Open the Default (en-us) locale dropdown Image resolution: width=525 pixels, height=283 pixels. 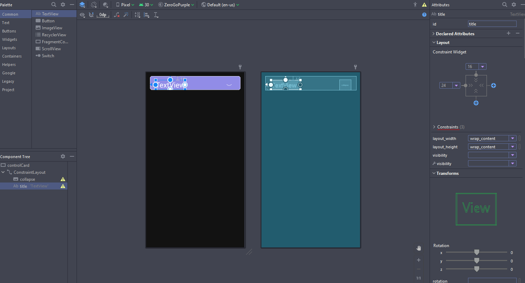[220, 5]
